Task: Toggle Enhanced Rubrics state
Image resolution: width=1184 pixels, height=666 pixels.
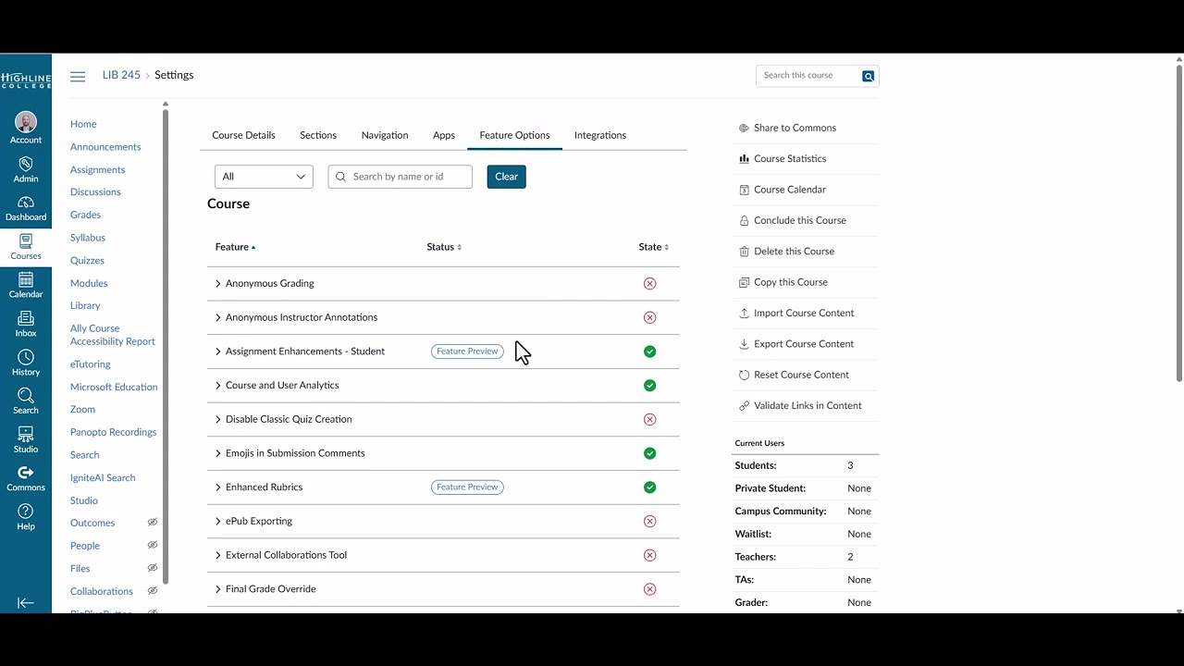Action: tap(649, 487)
